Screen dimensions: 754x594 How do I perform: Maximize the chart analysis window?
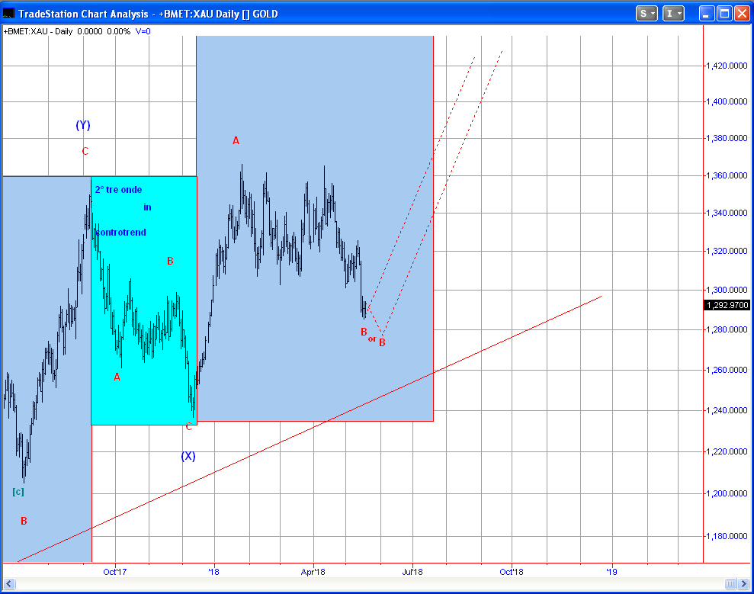(724, 14)
